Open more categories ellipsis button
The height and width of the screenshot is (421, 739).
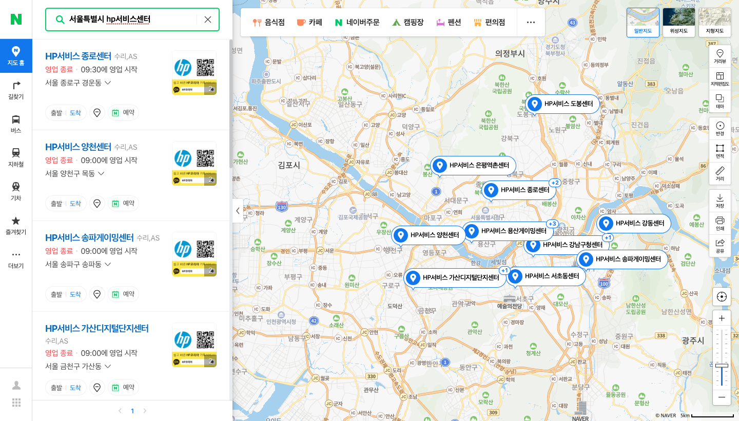(x=531, y=23)
